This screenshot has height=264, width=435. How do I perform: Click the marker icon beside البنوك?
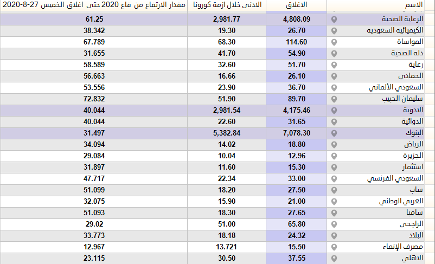[x=334, y=133]
